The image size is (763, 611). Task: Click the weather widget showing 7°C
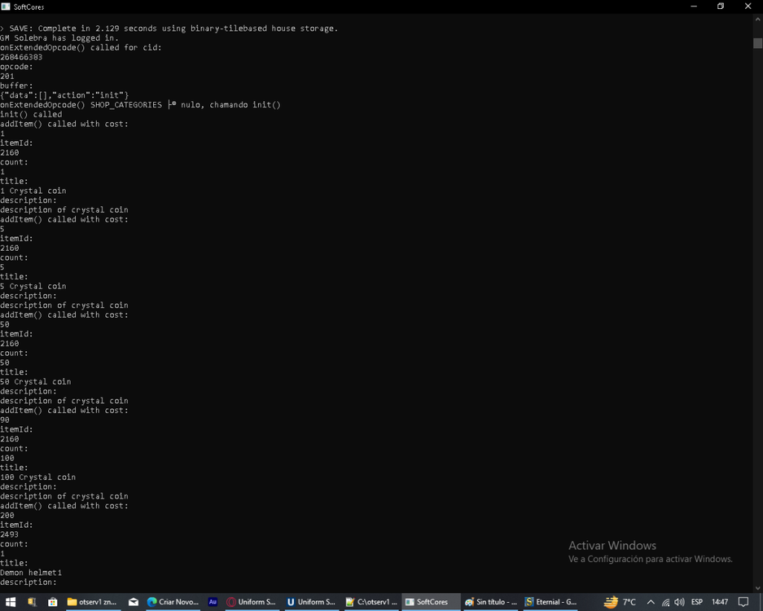[620, 602]
